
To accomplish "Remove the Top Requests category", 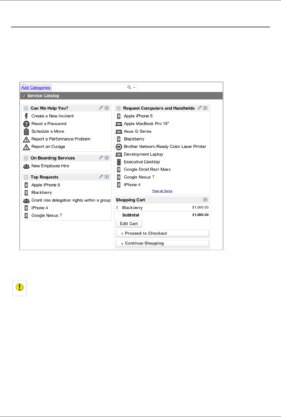I will pos(107,177).
